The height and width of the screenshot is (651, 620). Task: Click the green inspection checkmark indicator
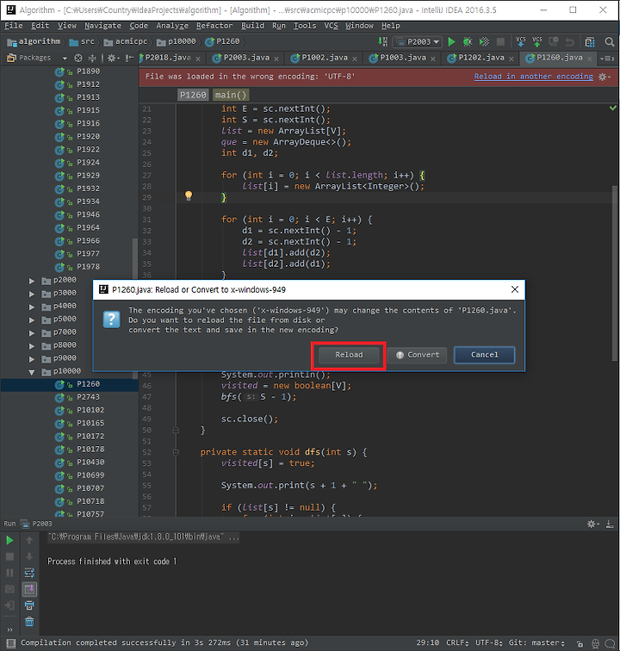(613, 108)
